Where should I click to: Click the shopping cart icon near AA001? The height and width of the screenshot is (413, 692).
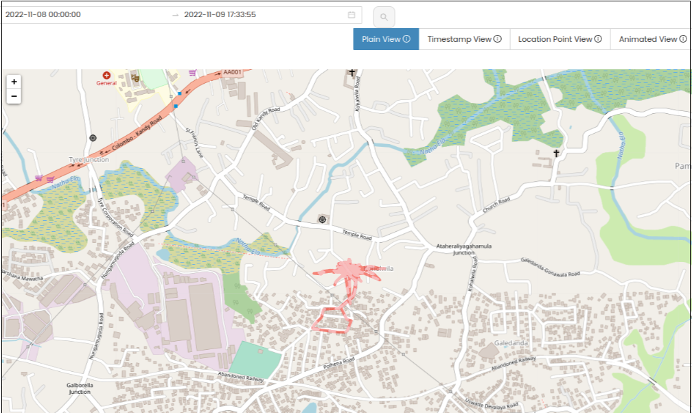click(192, 72)
